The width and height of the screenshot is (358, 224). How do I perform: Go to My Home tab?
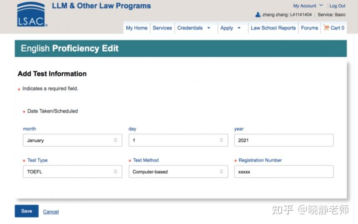[x=136, y=28]
